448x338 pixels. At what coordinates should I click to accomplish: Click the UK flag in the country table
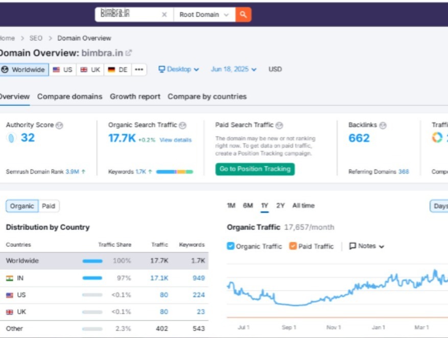9,312
